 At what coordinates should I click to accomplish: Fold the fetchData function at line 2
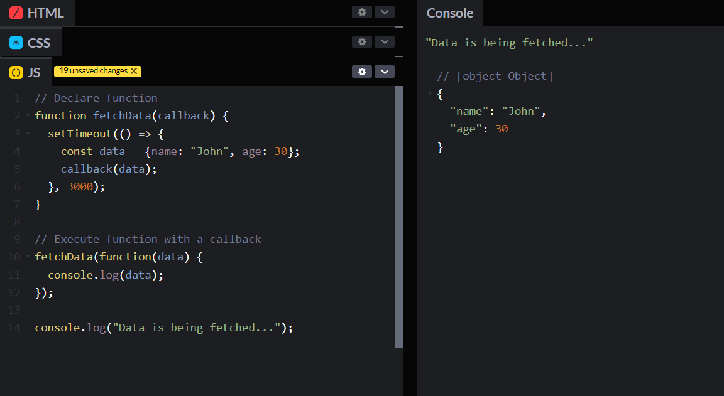tap(28, 115)
